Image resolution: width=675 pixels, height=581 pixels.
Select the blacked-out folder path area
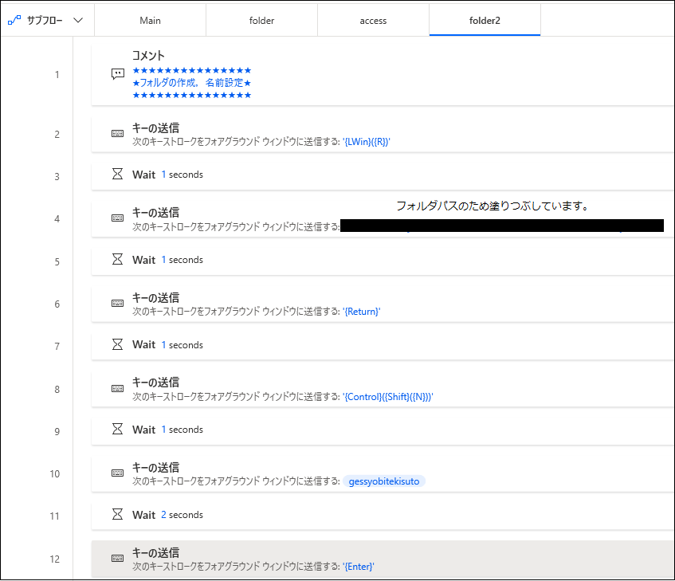tap(504, 225)
